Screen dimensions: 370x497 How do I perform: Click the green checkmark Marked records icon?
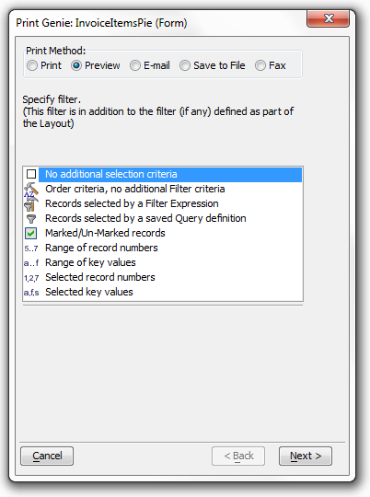point(31,233)
